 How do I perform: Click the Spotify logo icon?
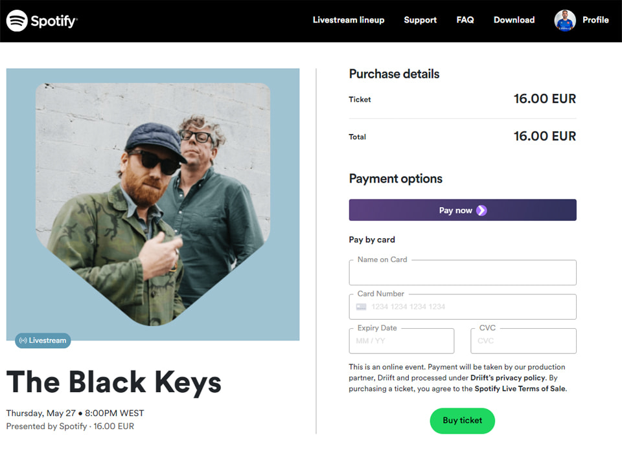click(17, 21)
